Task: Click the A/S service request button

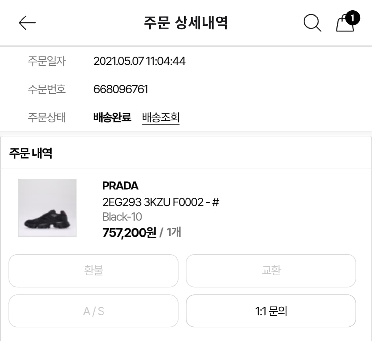Action: (94, 311)
